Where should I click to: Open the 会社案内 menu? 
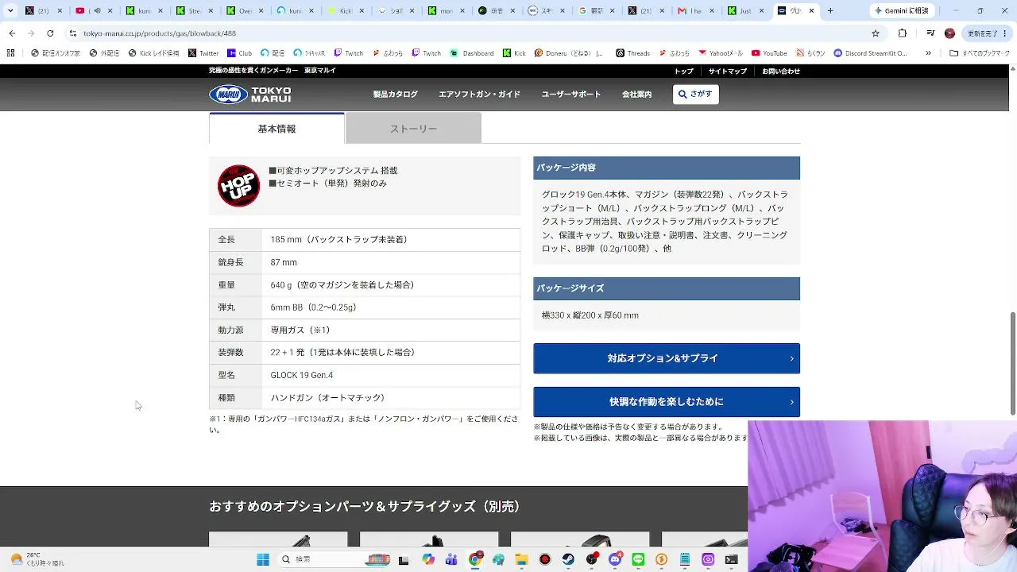(637, 95)
